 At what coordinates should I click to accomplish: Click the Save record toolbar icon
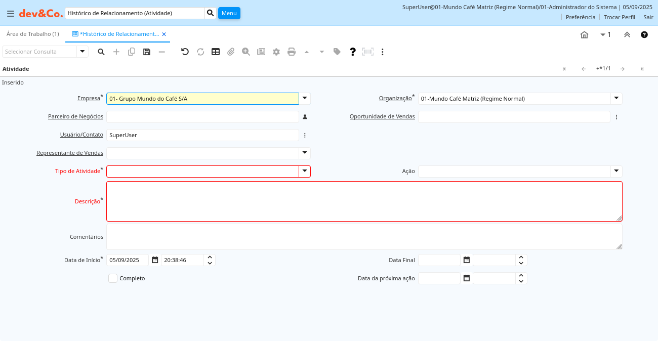pos(147,52)
